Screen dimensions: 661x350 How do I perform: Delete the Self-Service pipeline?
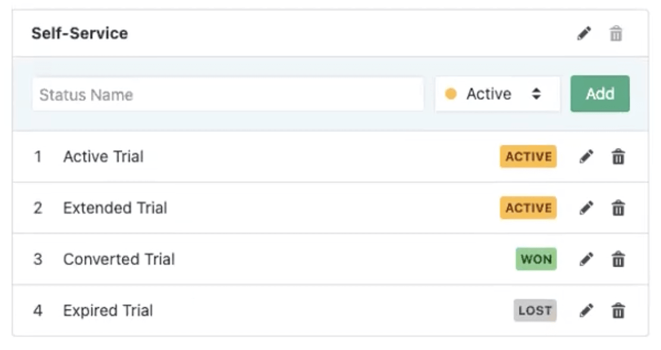[616, 34]
